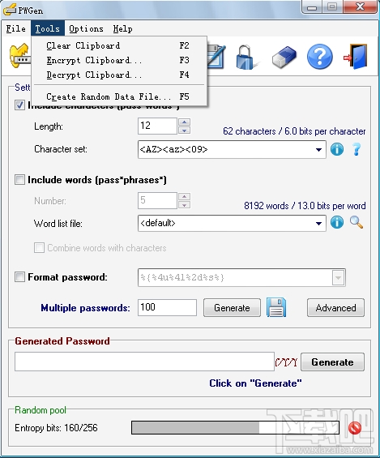Image resolution: width=380 pixels, height=458 pixels.
Task: Click '8192 words / 13.0 bits per word' text
Action: [x=305, y=206]
